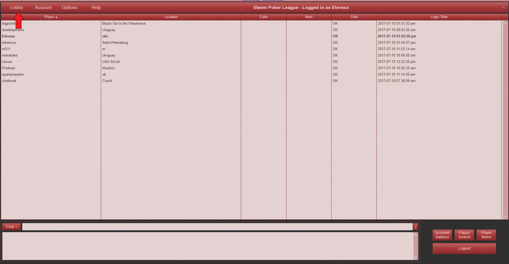This screenshot has width=509, height=264.
Task: Open Player Notes
Action: (x=486, y=235)
